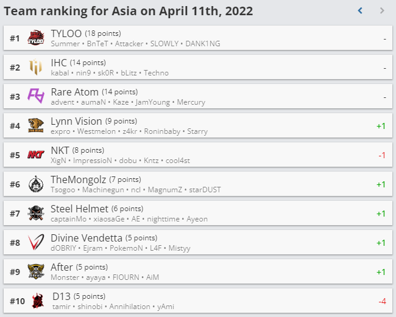Go to previous ranking with left arrow

tap(360, 10)
